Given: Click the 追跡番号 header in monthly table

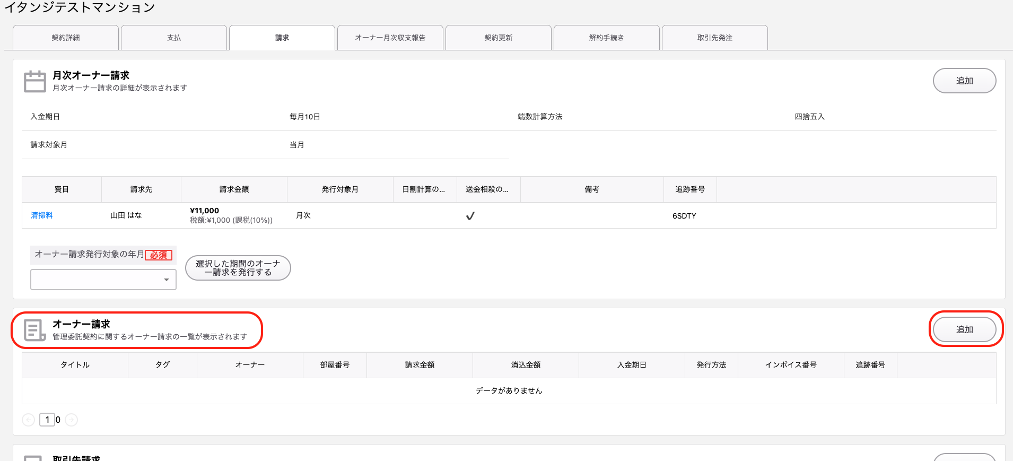Looking at the screenshot, I should pos(690,189).
